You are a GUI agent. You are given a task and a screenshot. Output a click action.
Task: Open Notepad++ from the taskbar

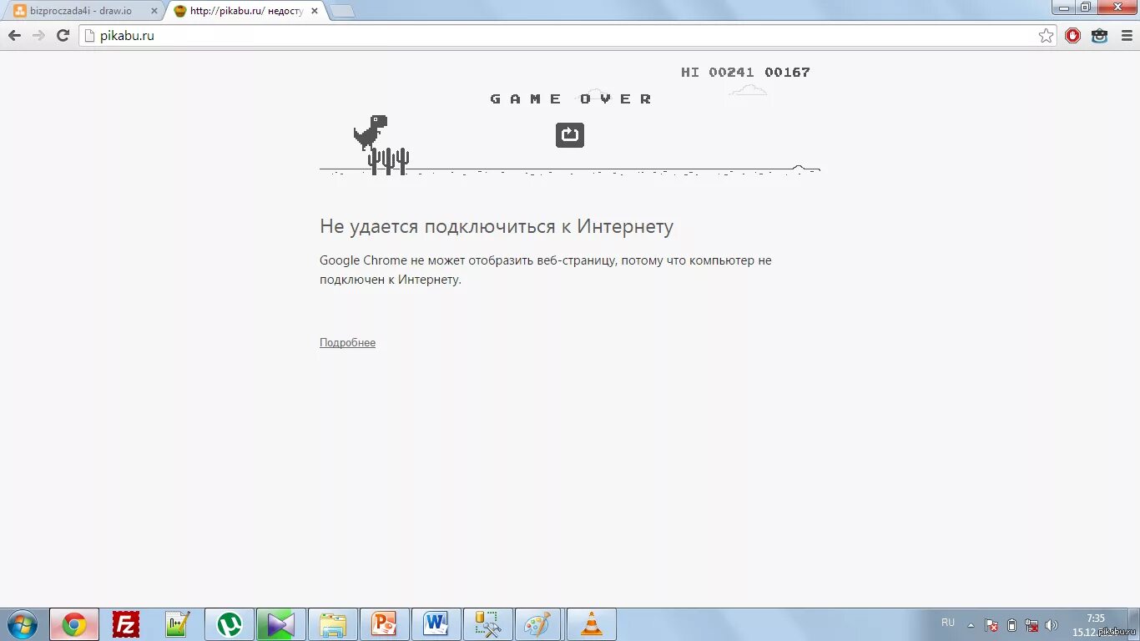coord(178,624)
